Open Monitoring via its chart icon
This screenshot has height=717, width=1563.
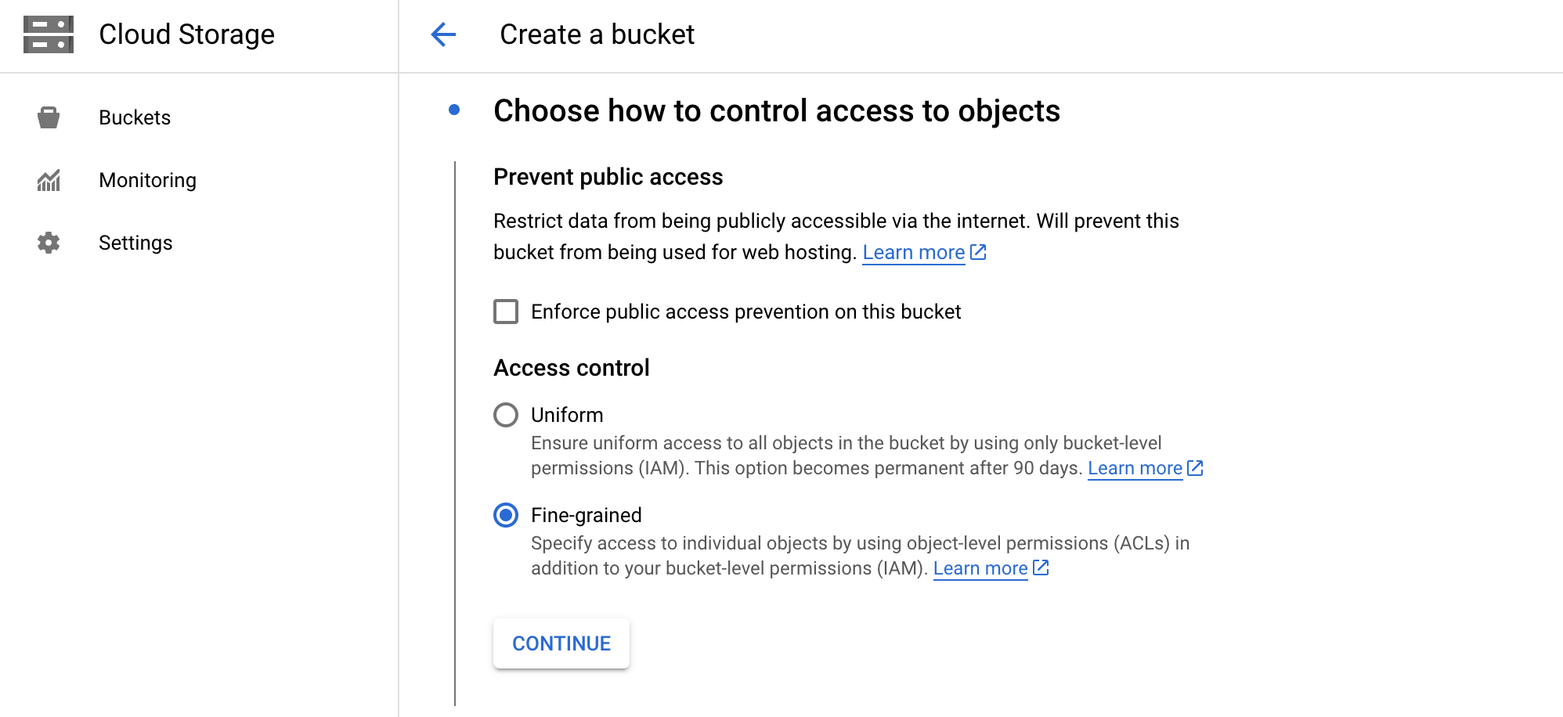48,179
